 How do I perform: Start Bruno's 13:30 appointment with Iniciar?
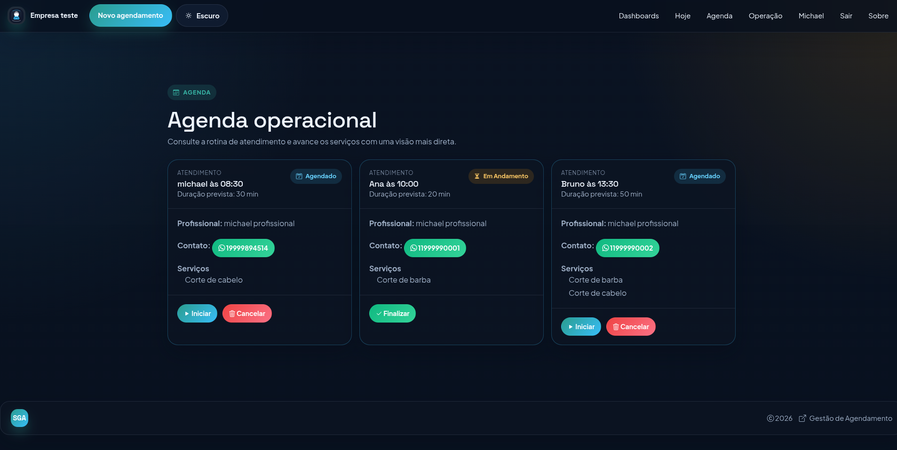pos(581,327)
